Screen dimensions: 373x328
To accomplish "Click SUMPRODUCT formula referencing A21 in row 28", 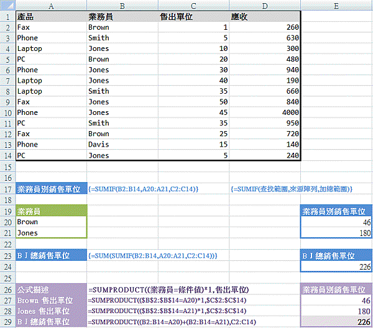I will click(167, 311).
